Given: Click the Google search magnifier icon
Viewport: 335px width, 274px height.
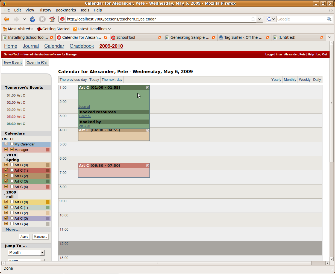Looking at the screenshot, I should (x=329, y=19).
